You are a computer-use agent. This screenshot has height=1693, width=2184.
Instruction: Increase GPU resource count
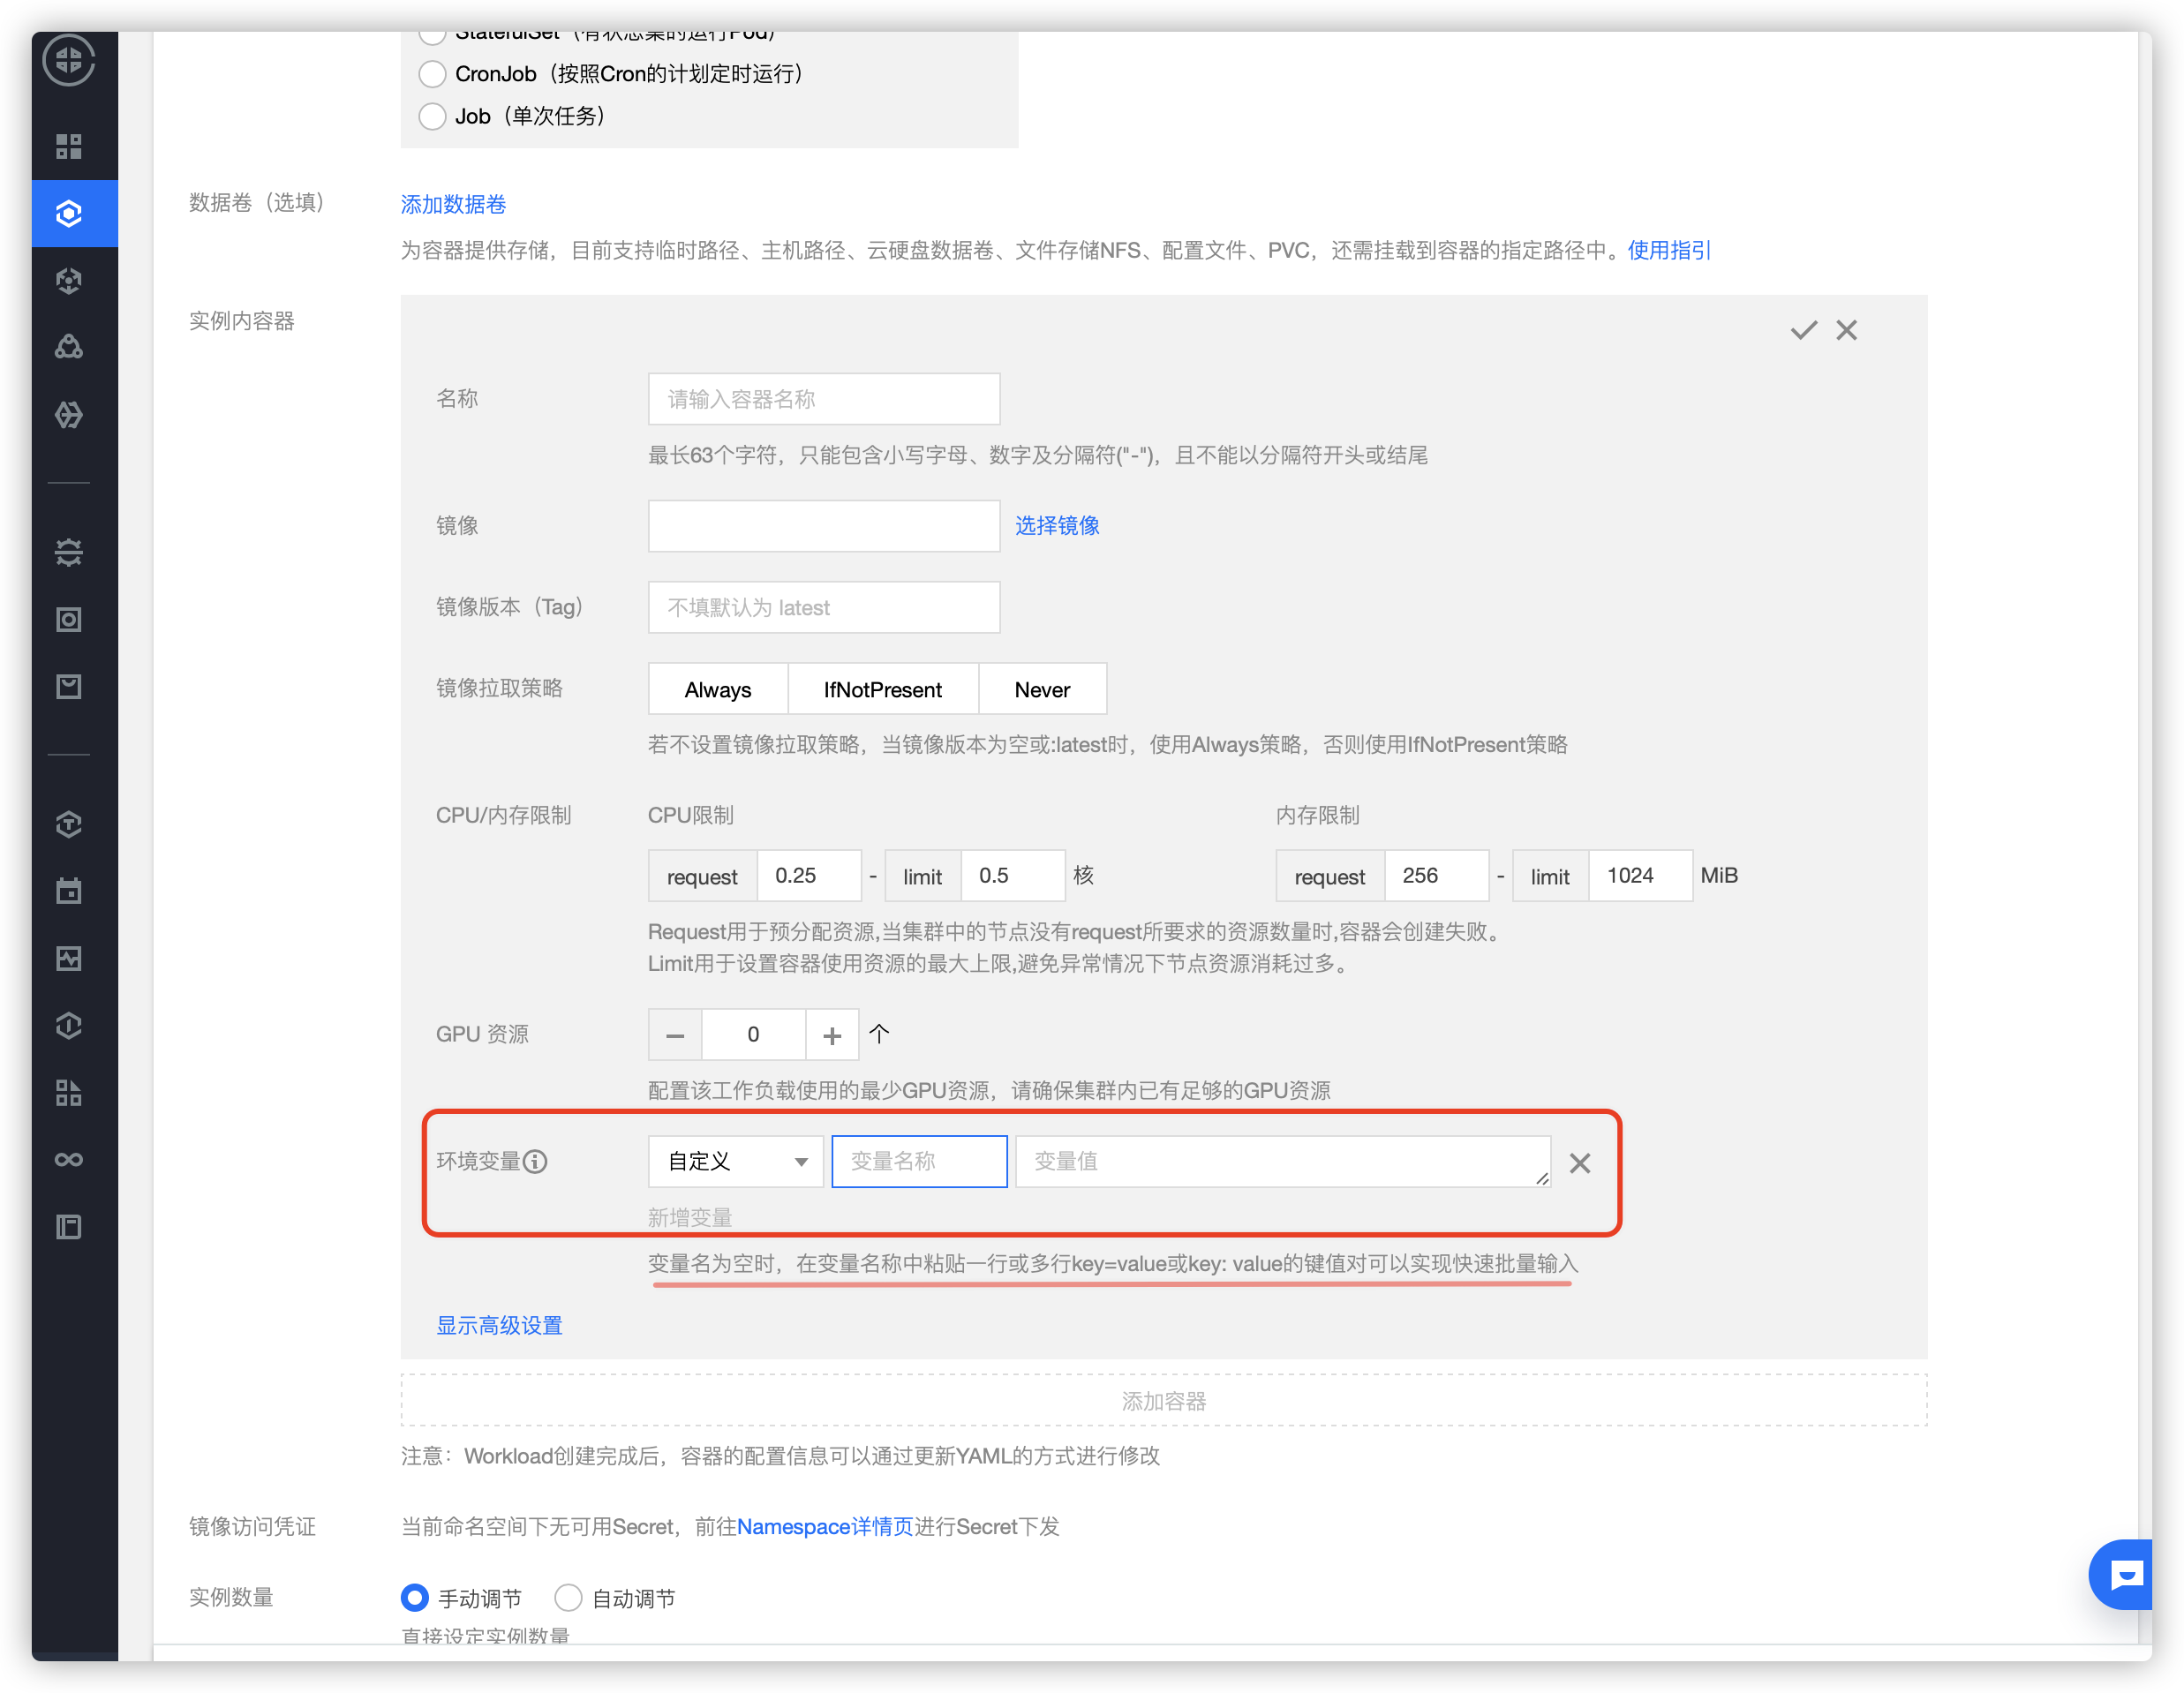coord(832,1035)
